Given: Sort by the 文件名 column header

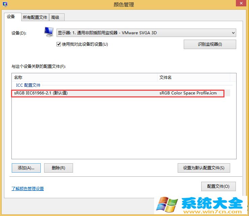Looking at the screenshot, I should [193, 77].
